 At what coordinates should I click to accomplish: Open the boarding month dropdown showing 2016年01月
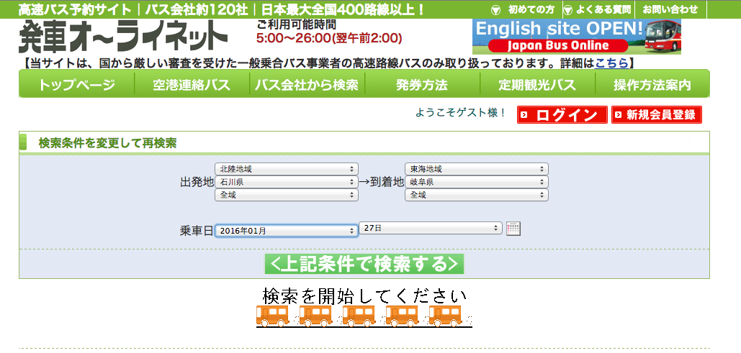[x=287, y=231]
